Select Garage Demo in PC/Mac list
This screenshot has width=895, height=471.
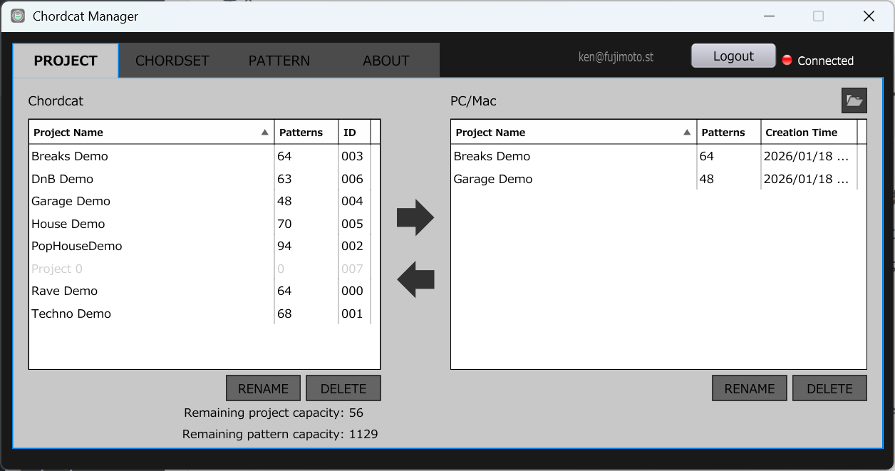point(493,179)
